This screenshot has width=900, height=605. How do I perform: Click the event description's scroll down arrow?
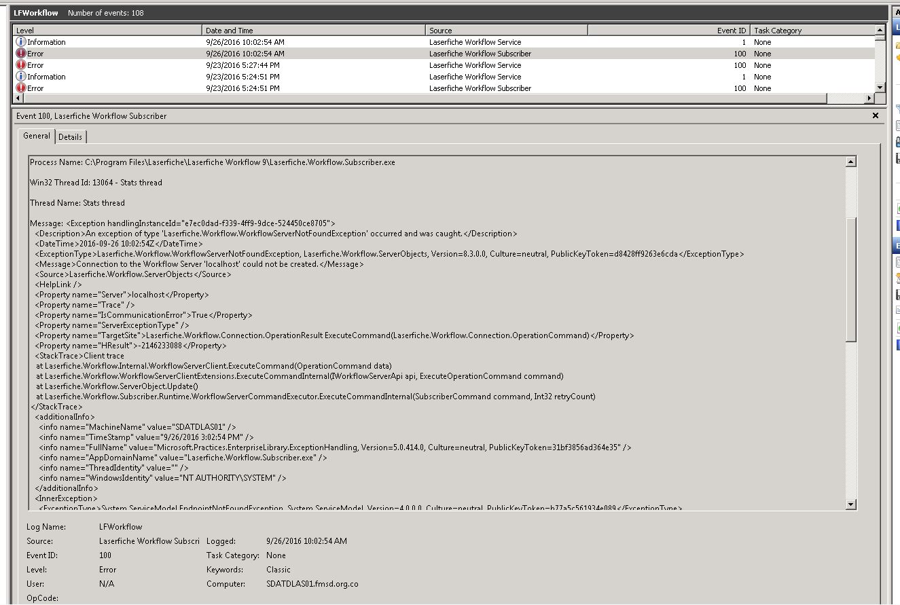[850, 504]
